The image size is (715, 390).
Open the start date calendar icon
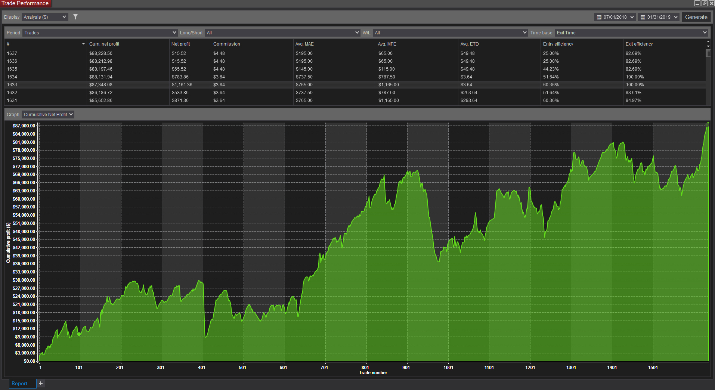coord(599,17)
